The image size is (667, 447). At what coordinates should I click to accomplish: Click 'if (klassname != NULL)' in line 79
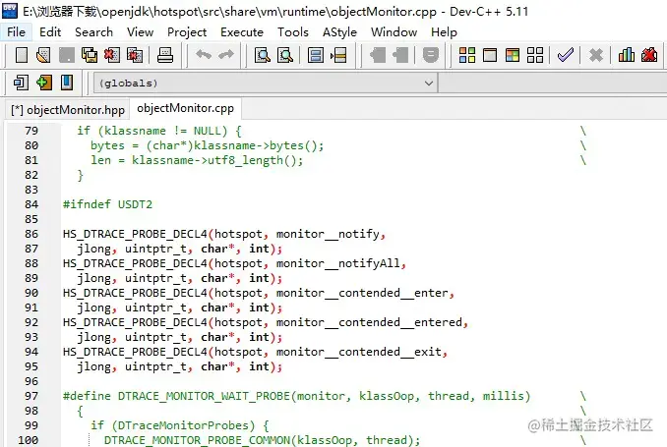pos(152,131)
